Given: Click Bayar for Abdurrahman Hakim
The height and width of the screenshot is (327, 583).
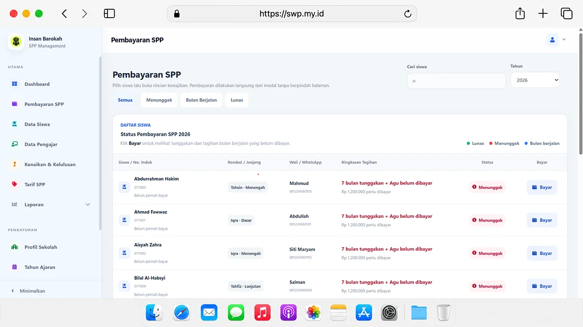Looking at the screenshot, I should point(542,187).
